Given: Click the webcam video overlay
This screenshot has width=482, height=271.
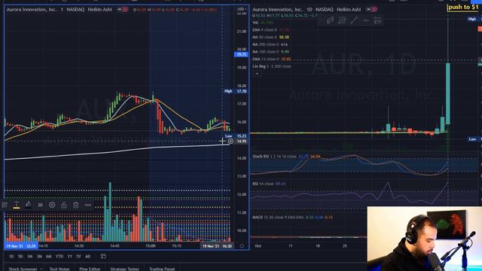Looking at the screenshot, I should coord(425,239).
